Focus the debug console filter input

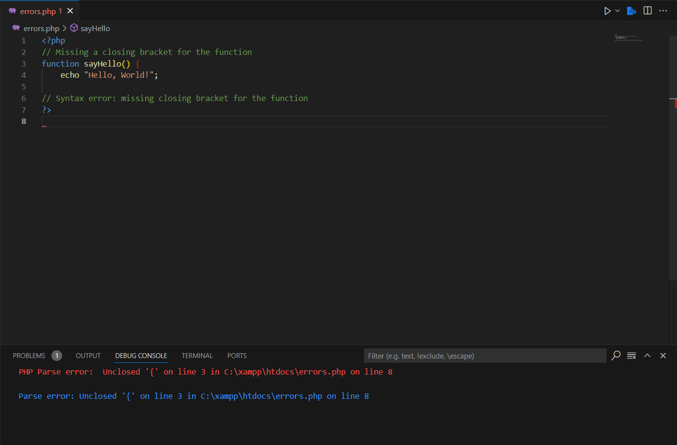pyautogui.click(x=485, y=356)
